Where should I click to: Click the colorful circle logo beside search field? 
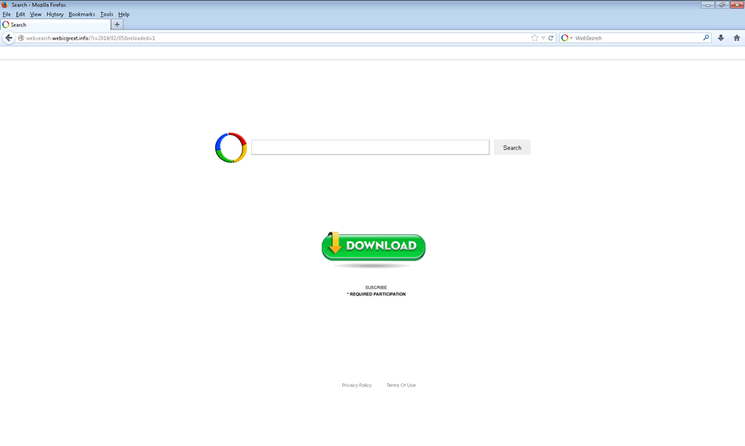231,148
